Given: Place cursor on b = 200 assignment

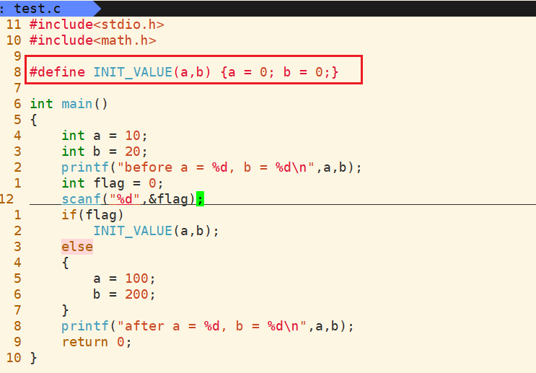Looking at the screenshot, I should [x=124, y=294].
